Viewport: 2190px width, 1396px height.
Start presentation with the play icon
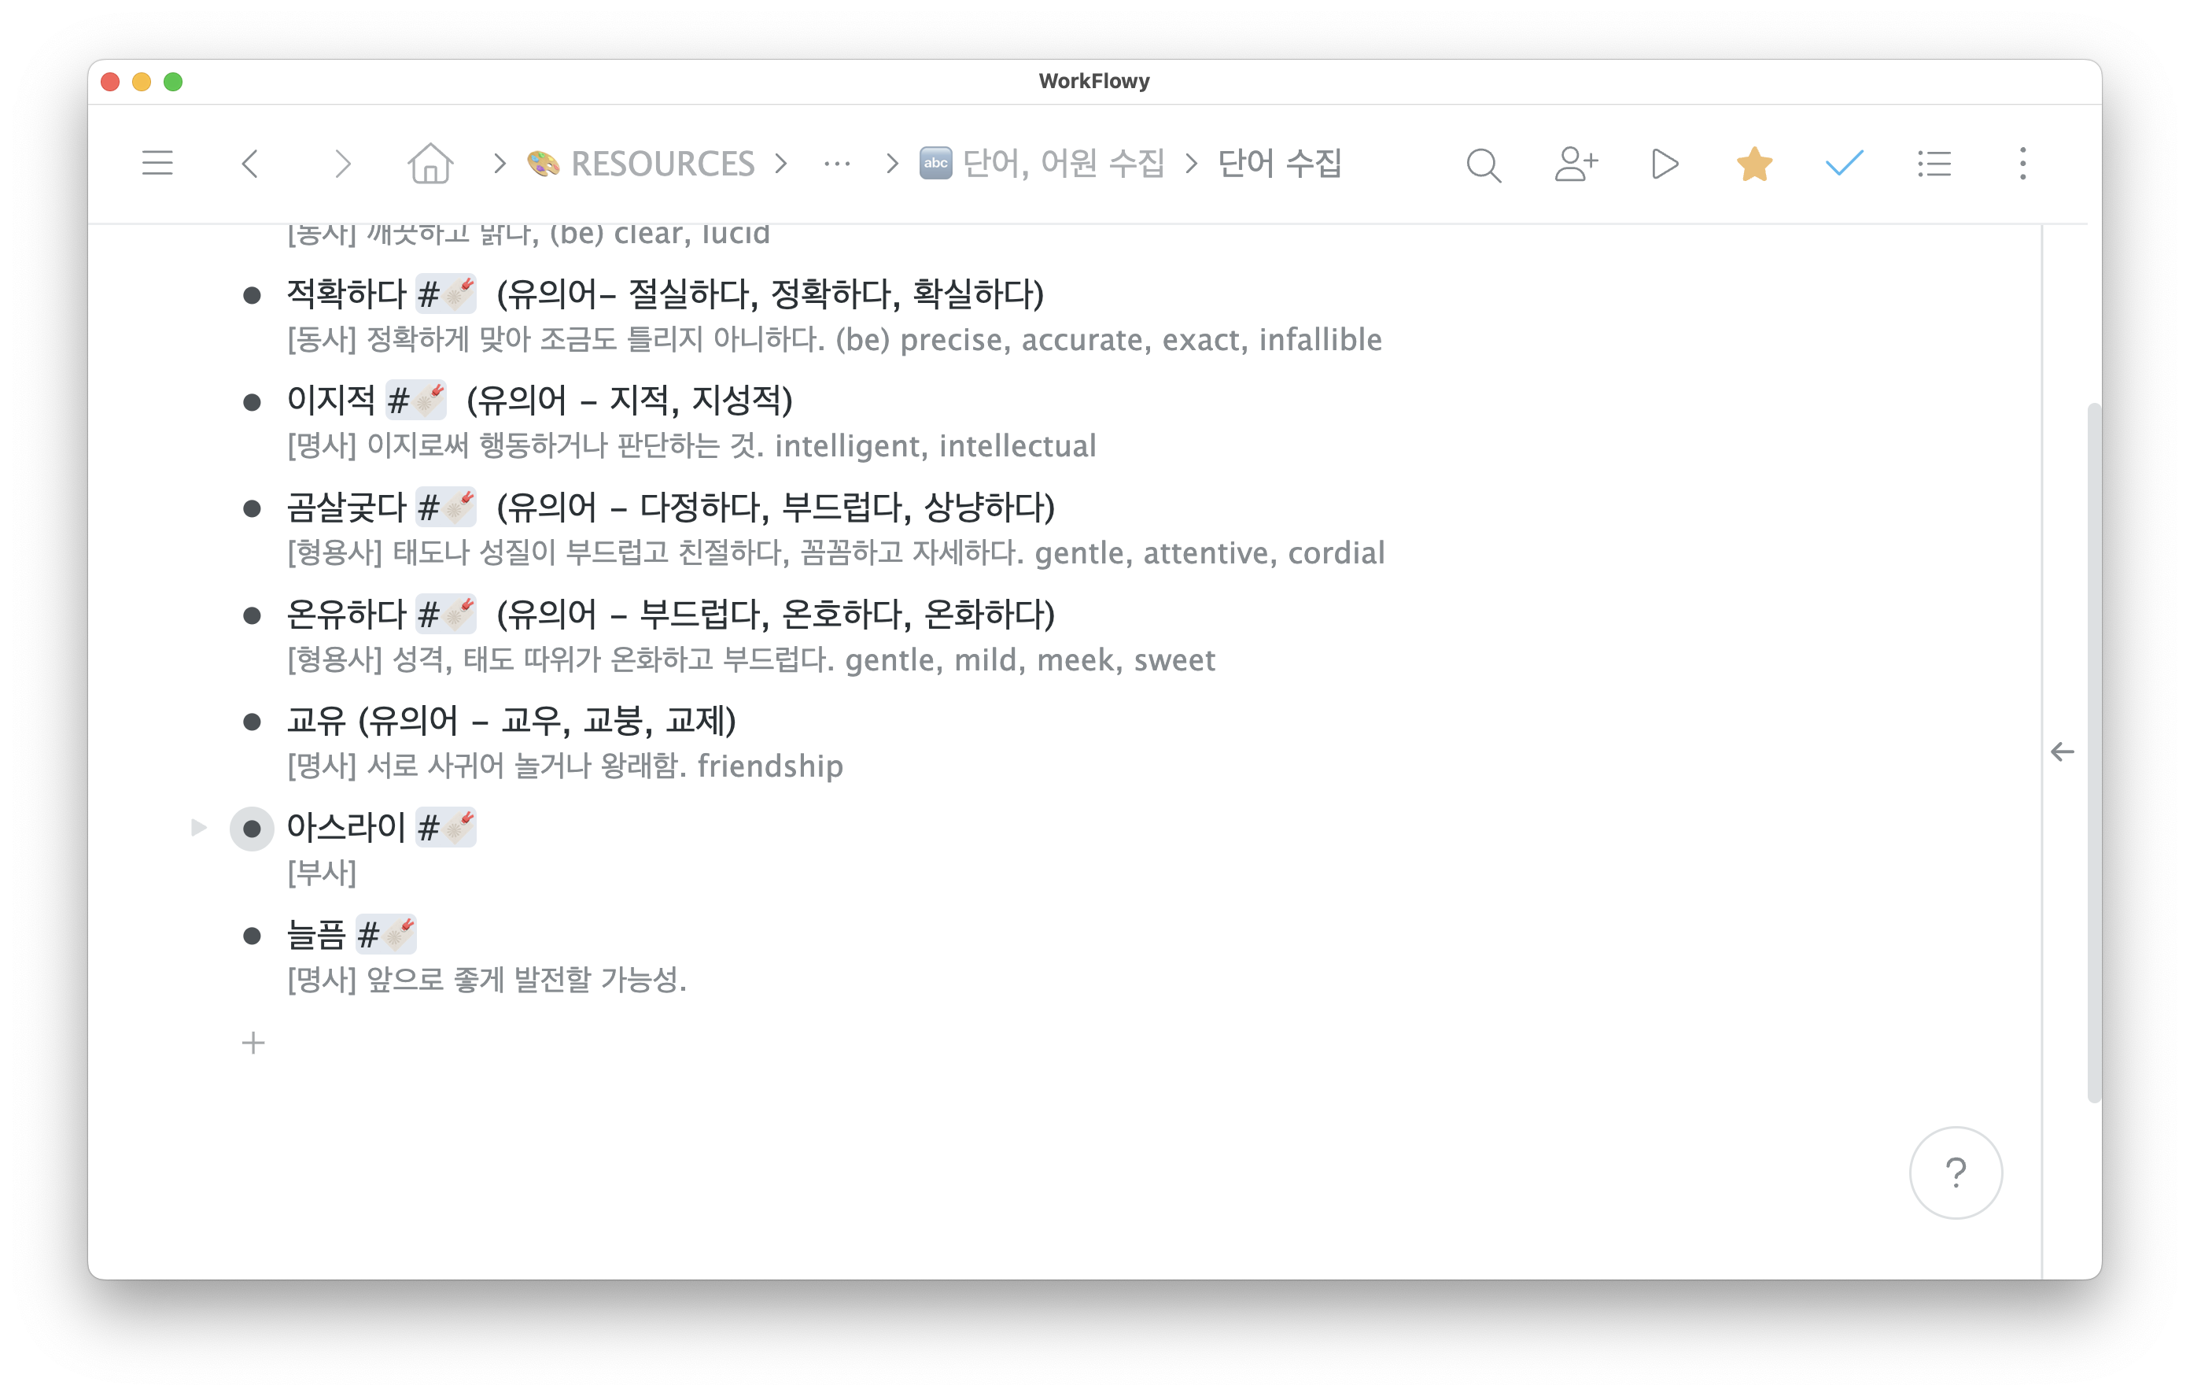coord(1665,164)
